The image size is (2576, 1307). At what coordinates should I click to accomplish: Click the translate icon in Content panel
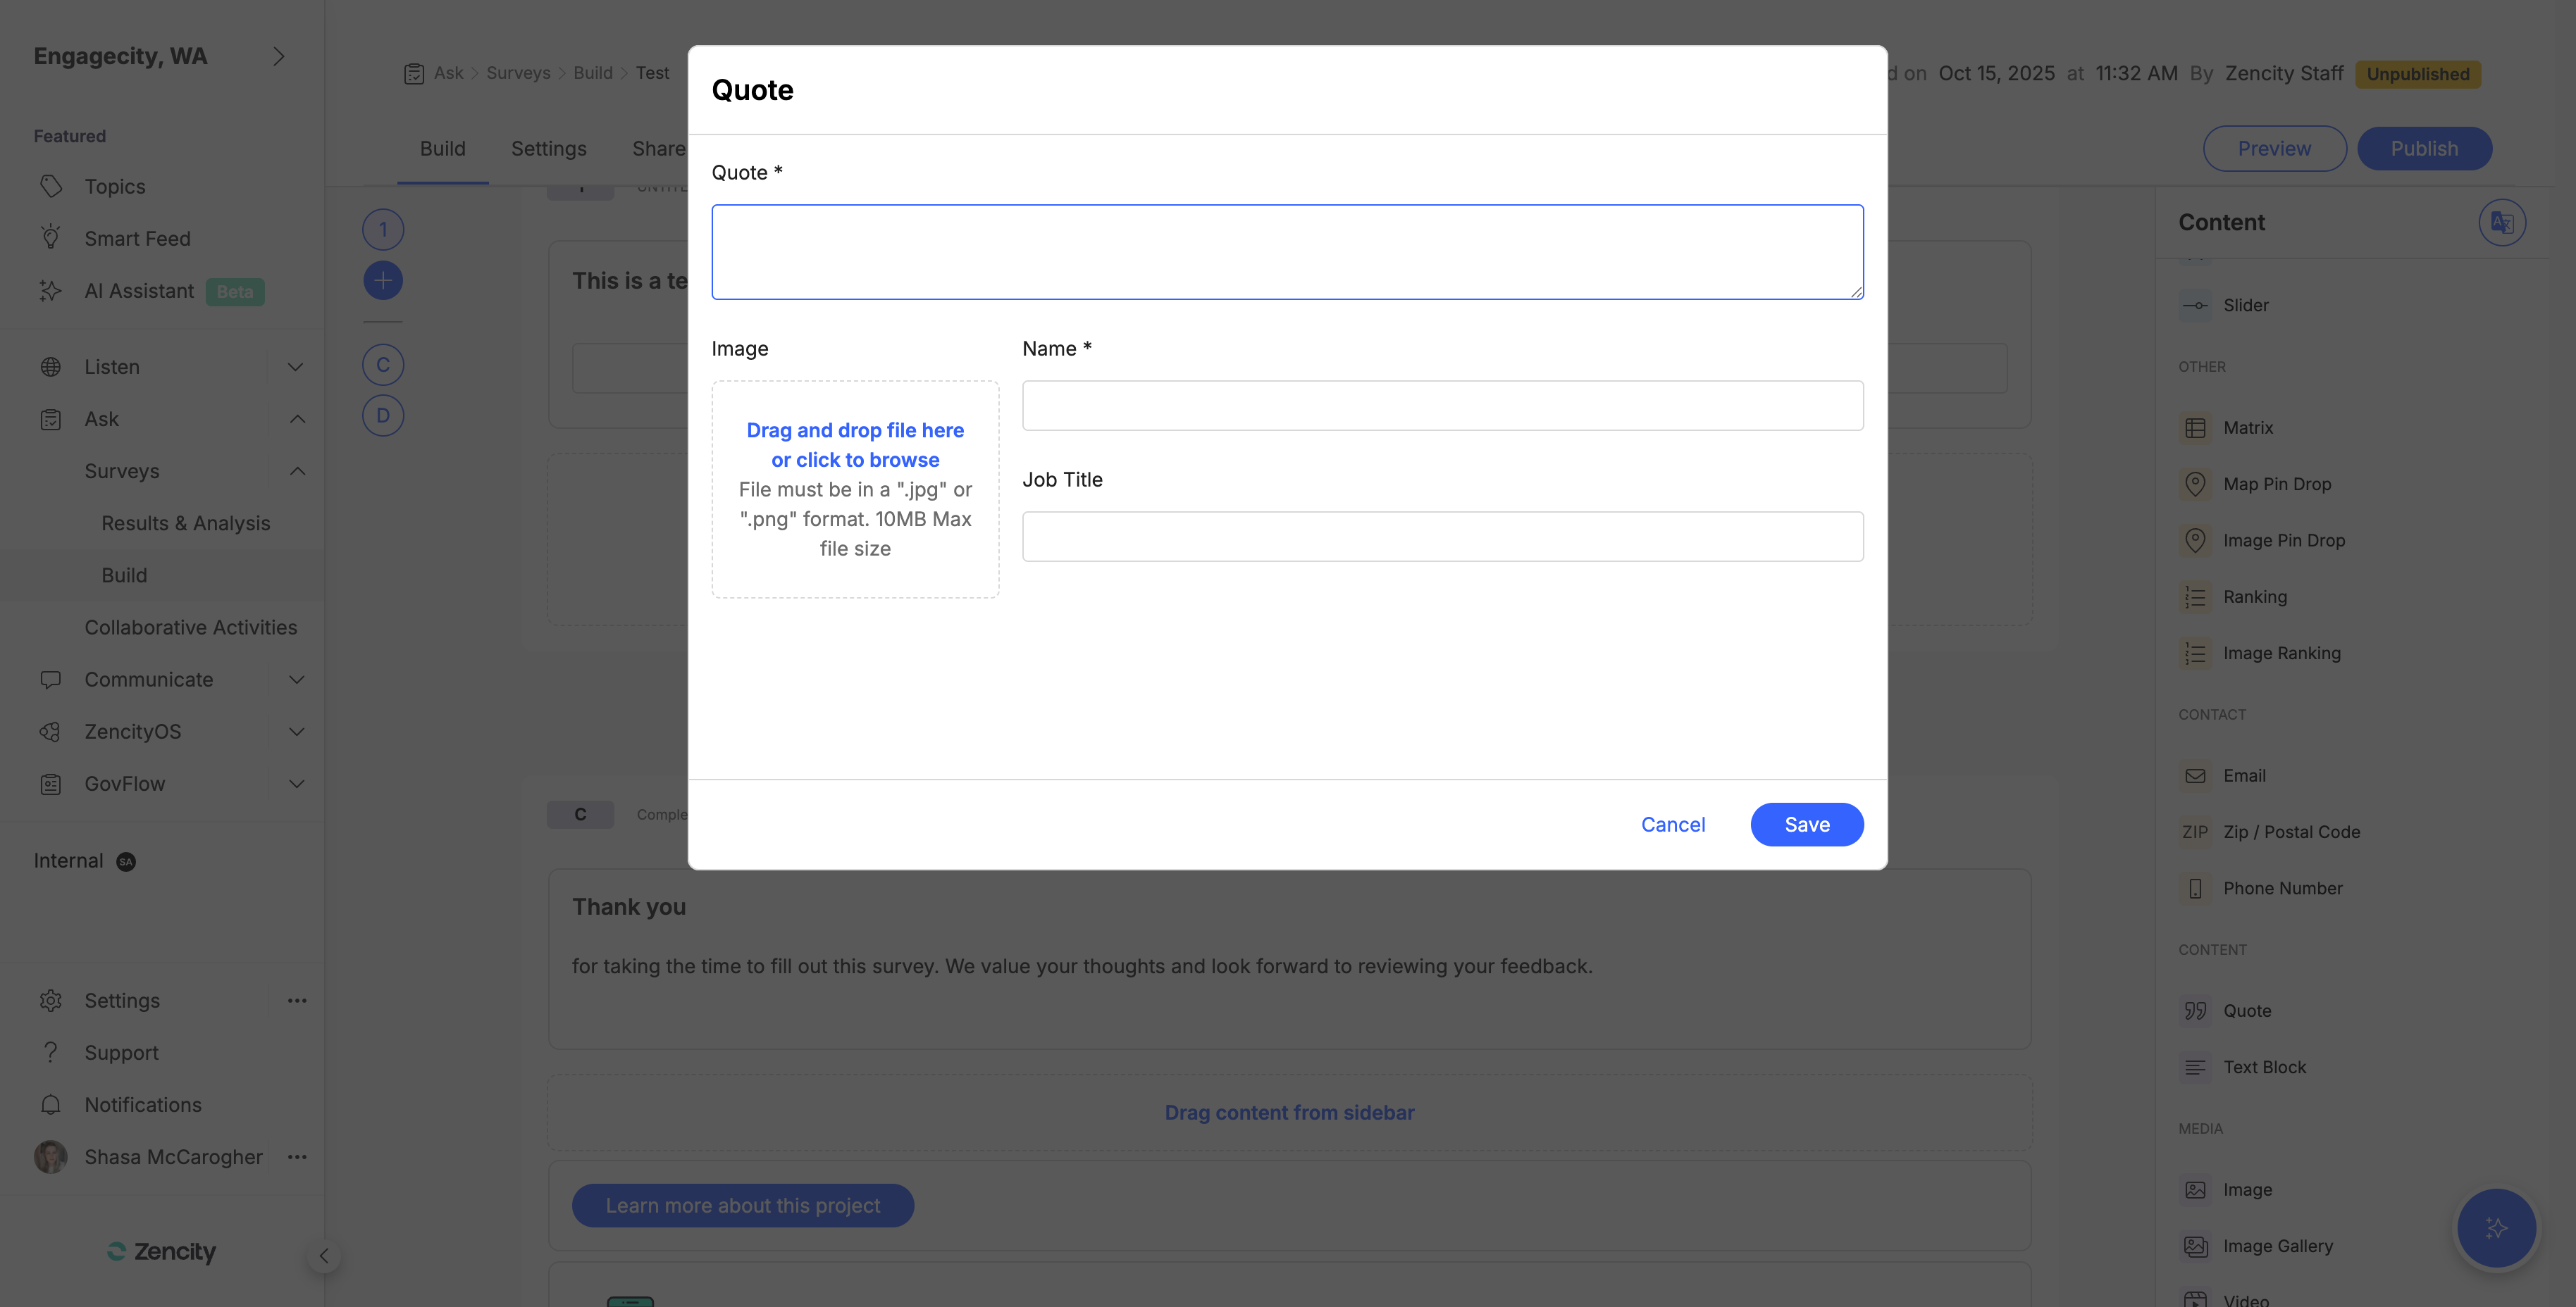(x=2501, y=222)
